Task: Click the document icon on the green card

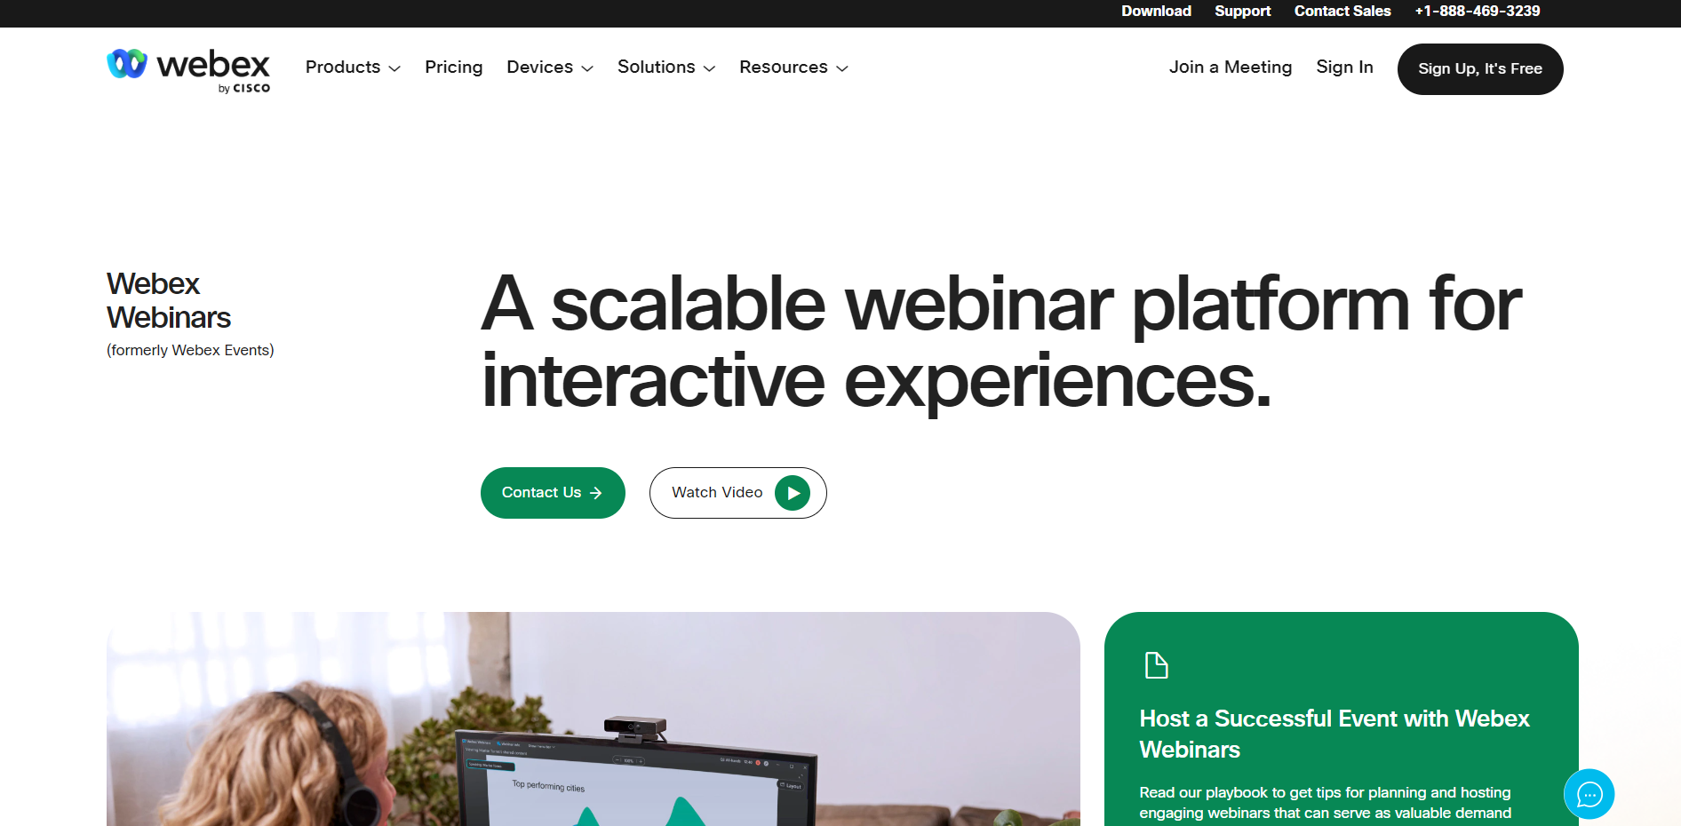Action: click(x=1156, y=665)
